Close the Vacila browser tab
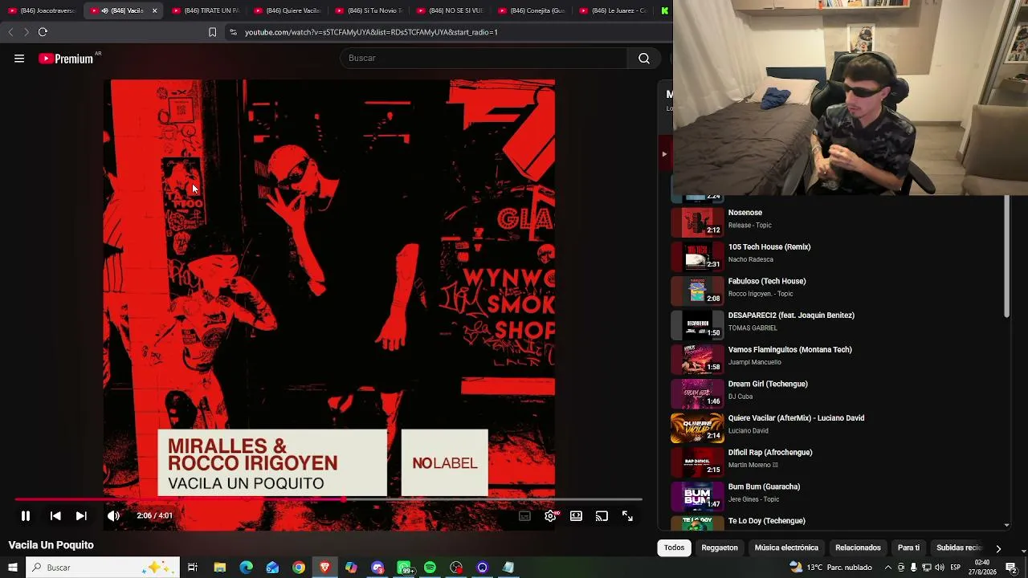The image size is (1028, 578). [x=154, y=10]
